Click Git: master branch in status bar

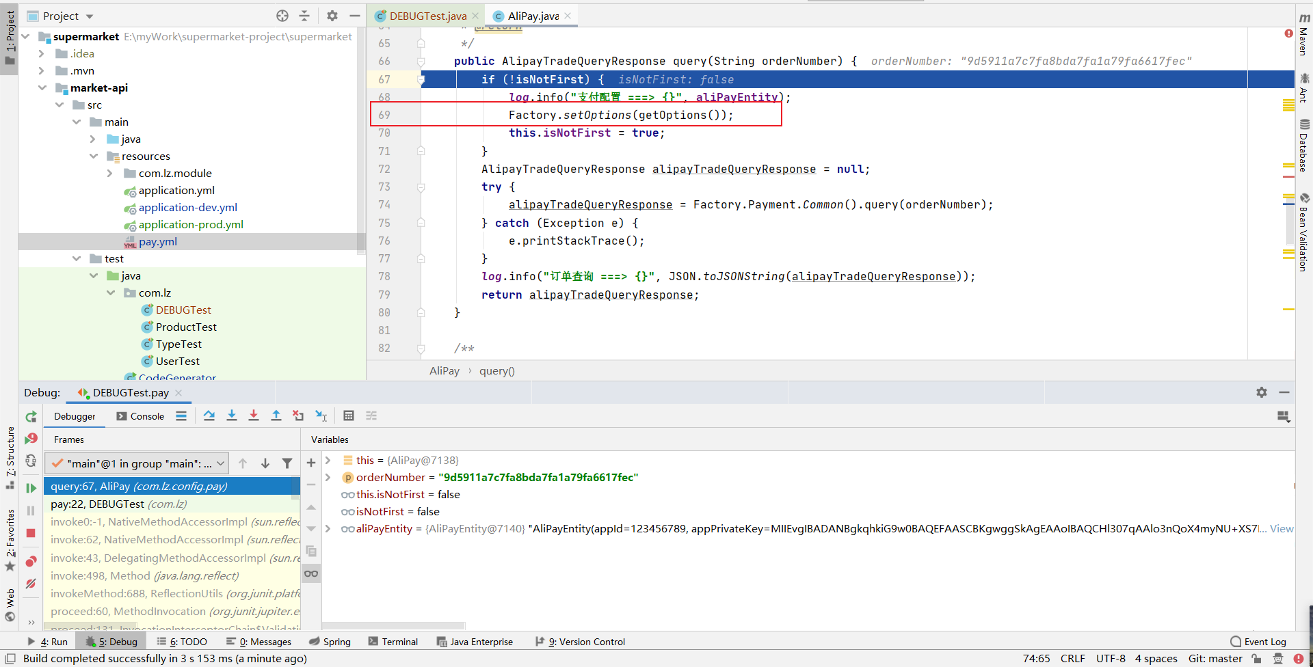[1215, 658]
